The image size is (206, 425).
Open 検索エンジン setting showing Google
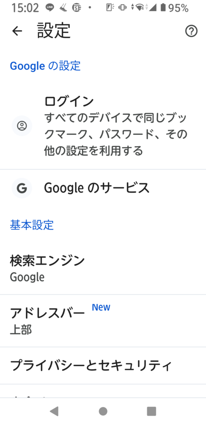pyautogui.click(x=103, y=269)
